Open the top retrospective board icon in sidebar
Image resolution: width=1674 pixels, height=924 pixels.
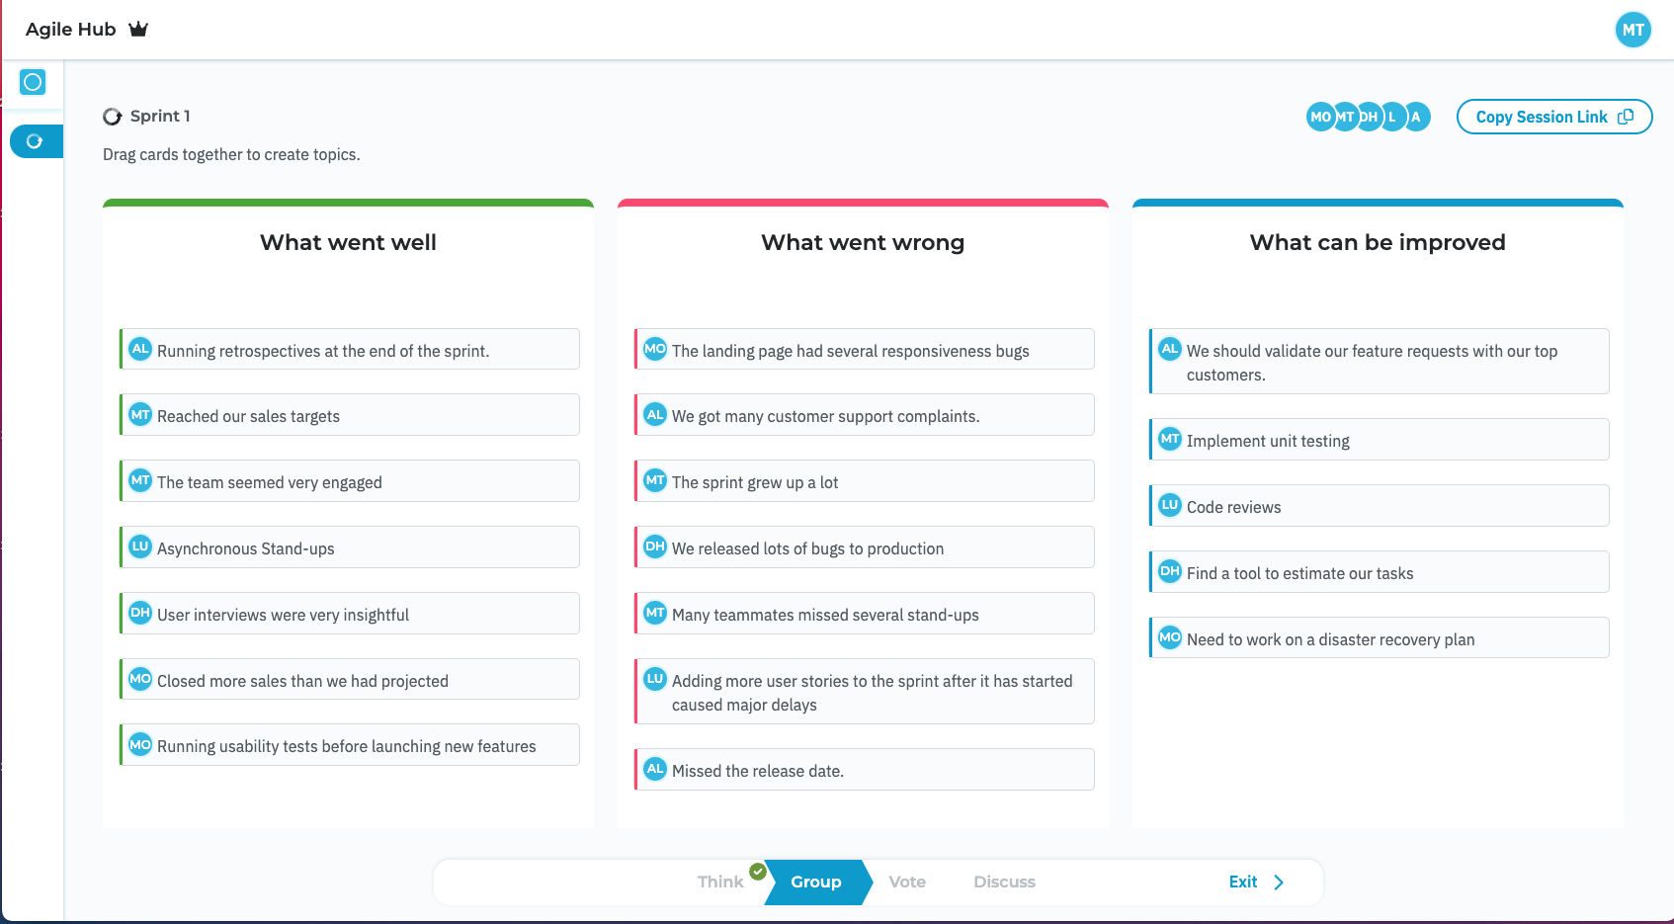pos(33,82)
